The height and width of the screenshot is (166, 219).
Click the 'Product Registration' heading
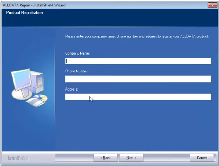[x=25, y=13]
